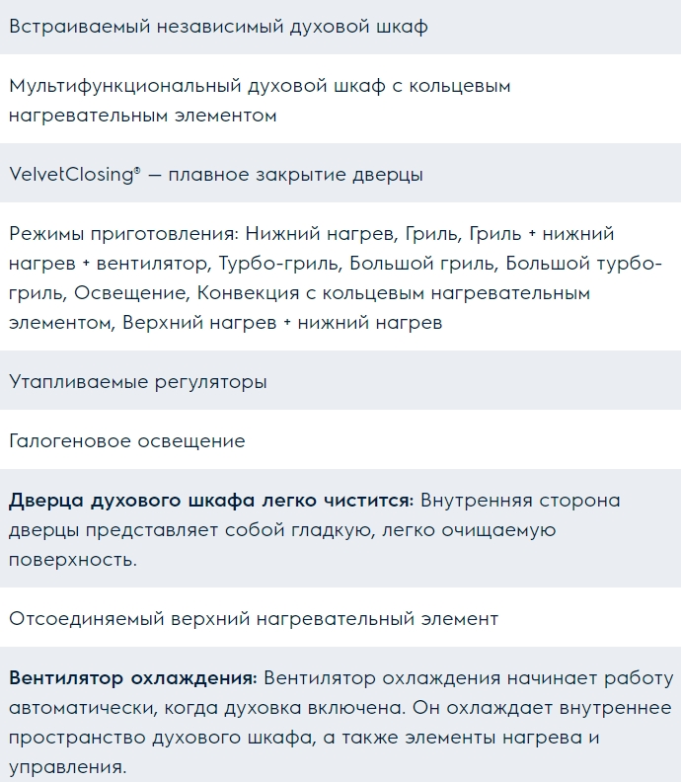Viewport: 681px width, 782px height.
Task: Click the 'Отсоединяемый верхний нагревательный элемент' row
Action: pyautogui.click(x=254, y=619)
